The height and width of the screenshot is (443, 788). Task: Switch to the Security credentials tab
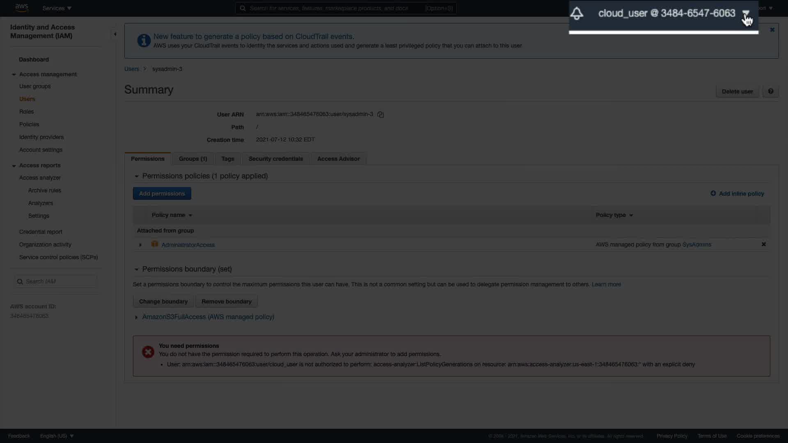(x=275, y=159)
